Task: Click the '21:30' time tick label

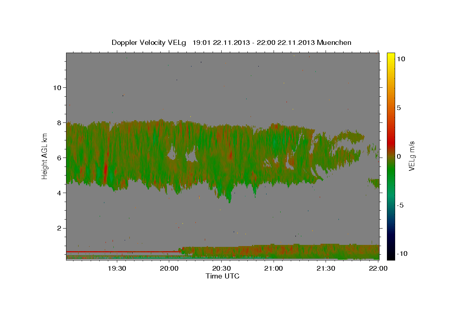Action: pyautogui.click(x=326, y=268)
